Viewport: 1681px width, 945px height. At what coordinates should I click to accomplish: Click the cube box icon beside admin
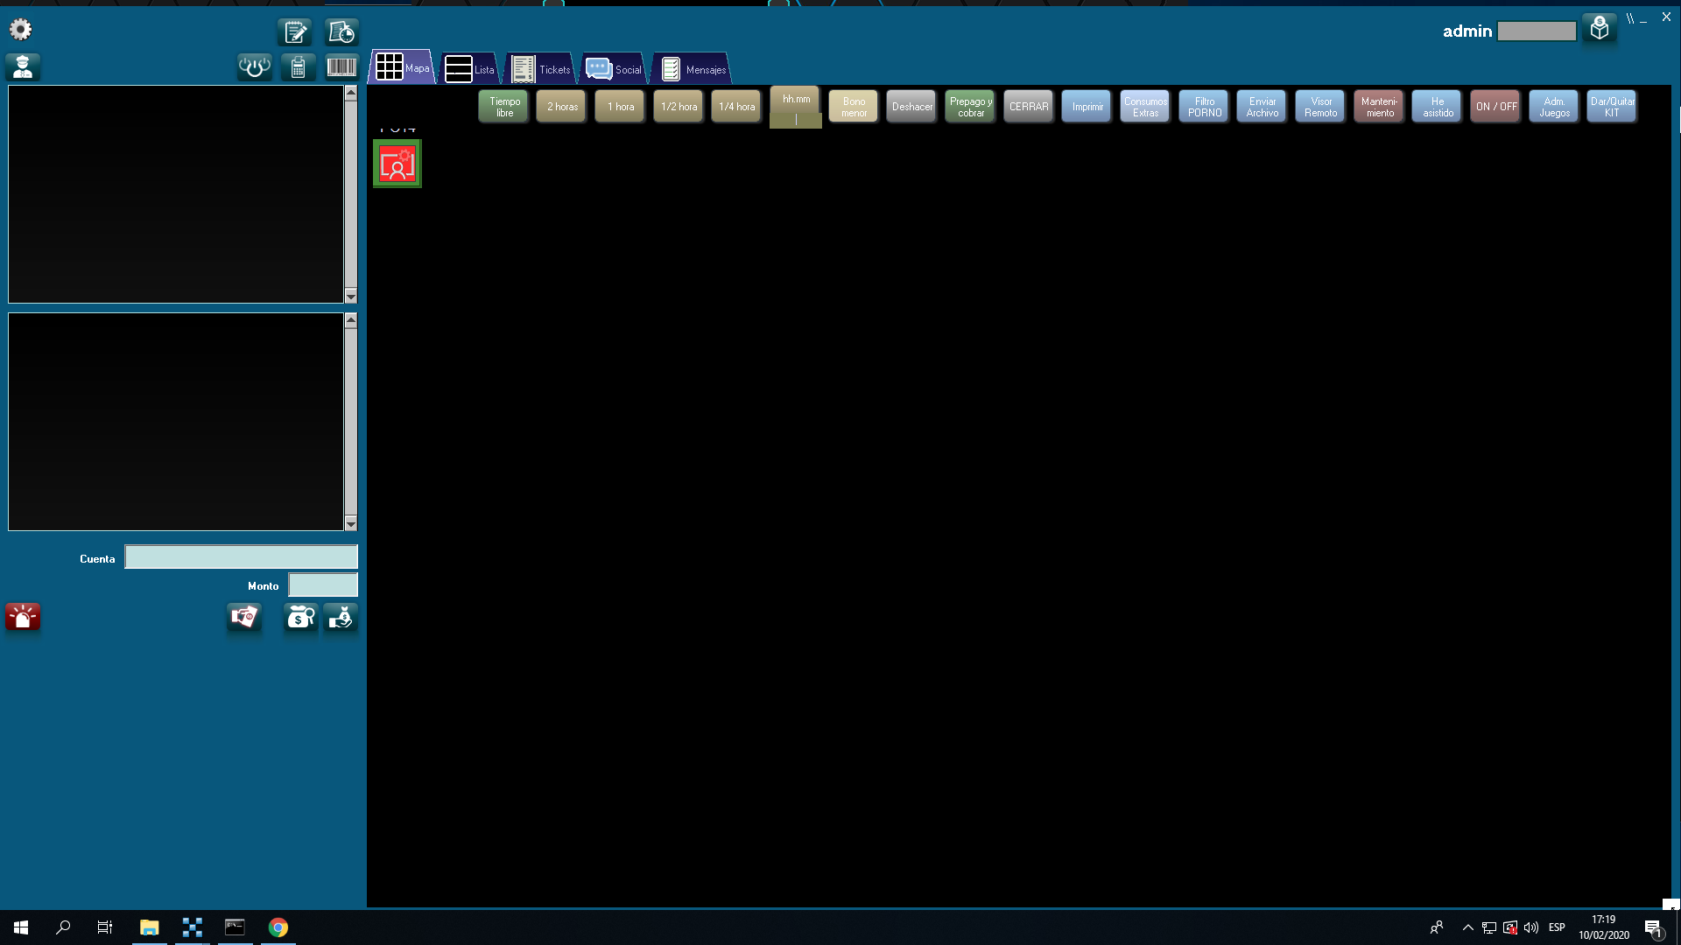(1600, 29)
